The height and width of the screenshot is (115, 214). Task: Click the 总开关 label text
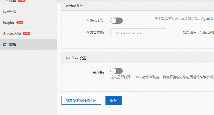pyautogui.click(x=98, y=72)
